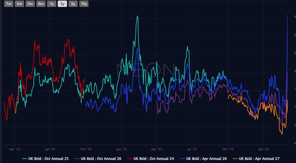This screenshot has width=296, height=163.
Task: Click the active 2y range button
Action: pyautogui.click(x=62, y=4)
